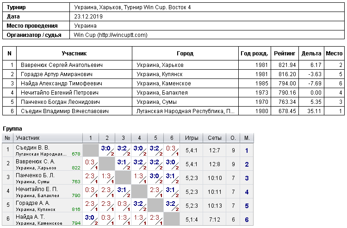Viewport: 347px width, 228px height.
Task: Click Найда's 3:0 score against player 1
Action: pyautogui.click(x=89, y=218)
